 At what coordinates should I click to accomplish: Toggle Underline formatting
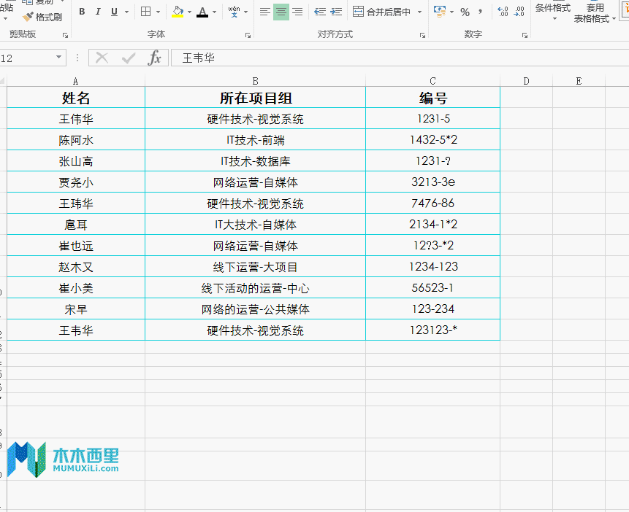(x=114, y=12)
